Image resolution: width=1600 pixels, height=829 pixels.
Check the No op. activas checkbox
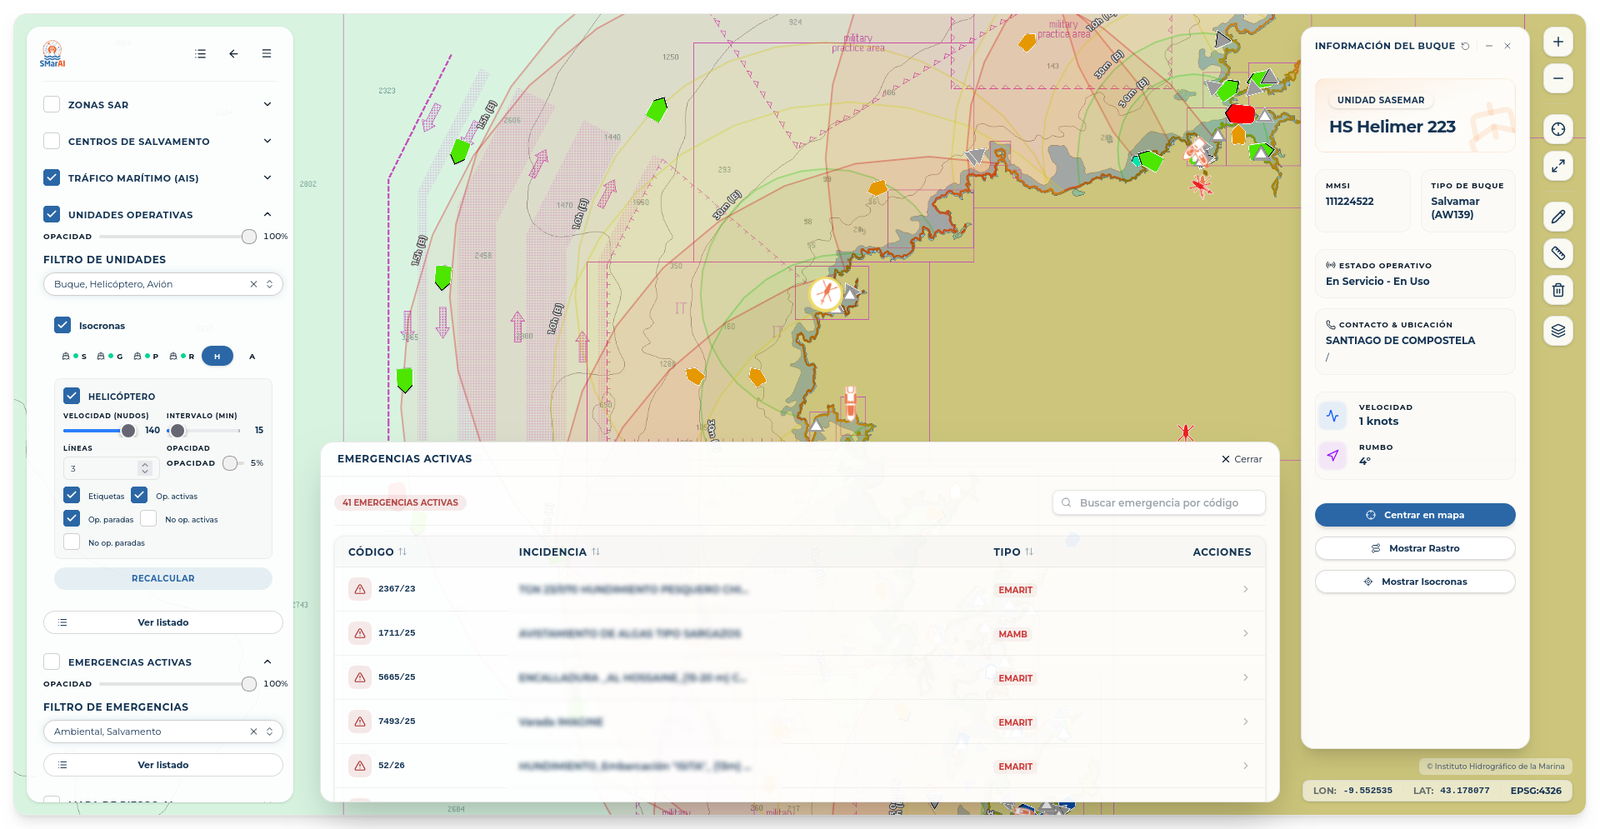148,518
